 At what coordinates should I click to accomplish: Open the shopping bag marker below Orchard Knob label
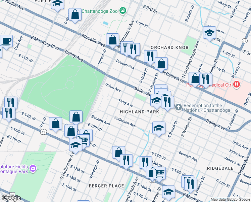(161, 63)
